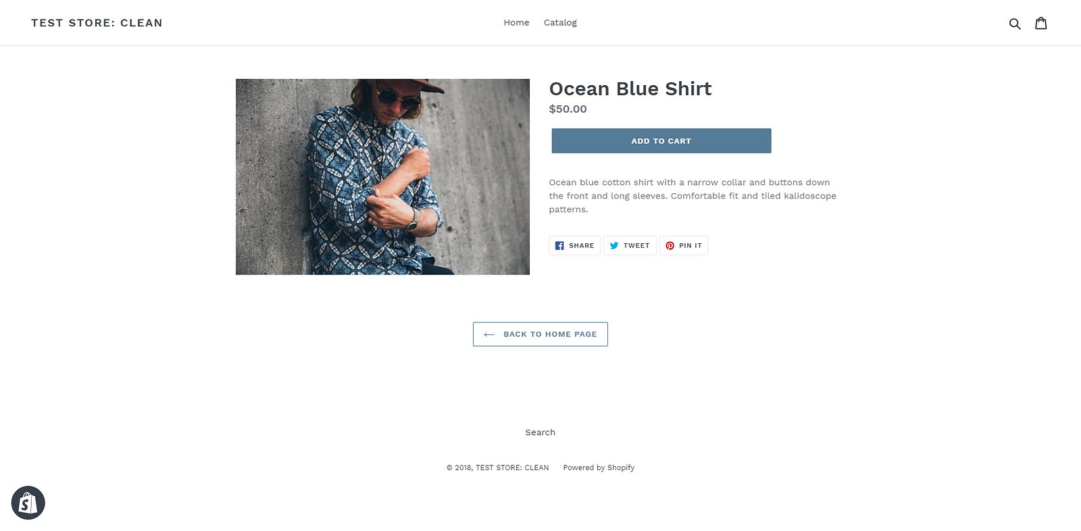Click the Shopify bag badge icon
1081x531 pixels.
[x=28, y=503]
